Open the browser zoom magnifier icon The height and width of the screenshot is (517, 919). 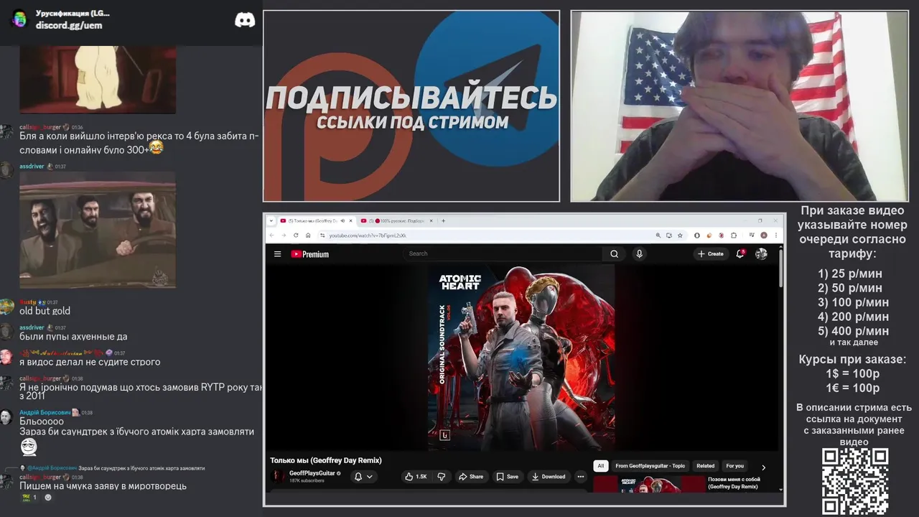click(658, 236)
